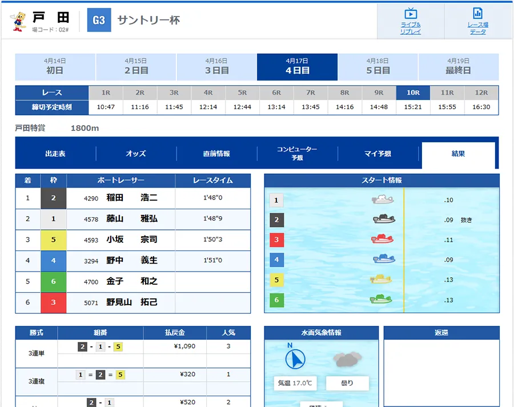Open the レース場データ chart icon
This screenshot has height=407, width=514.
pos(477,14)
